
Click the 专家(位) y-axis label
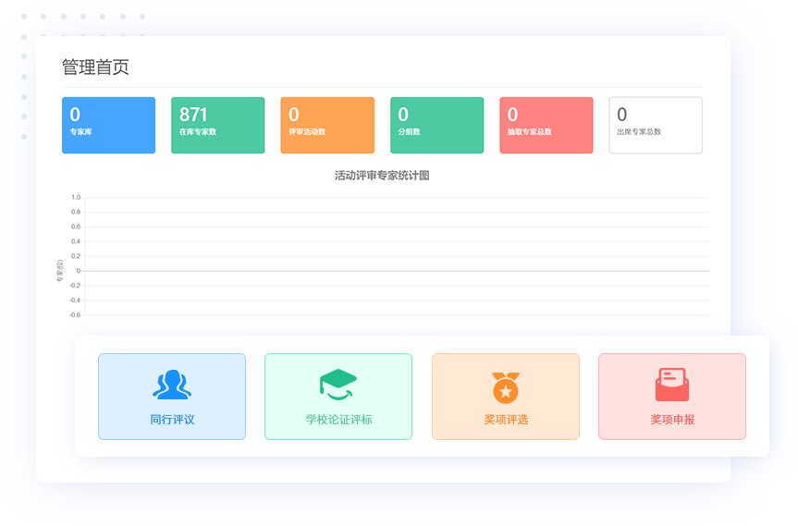pos(60,270)
